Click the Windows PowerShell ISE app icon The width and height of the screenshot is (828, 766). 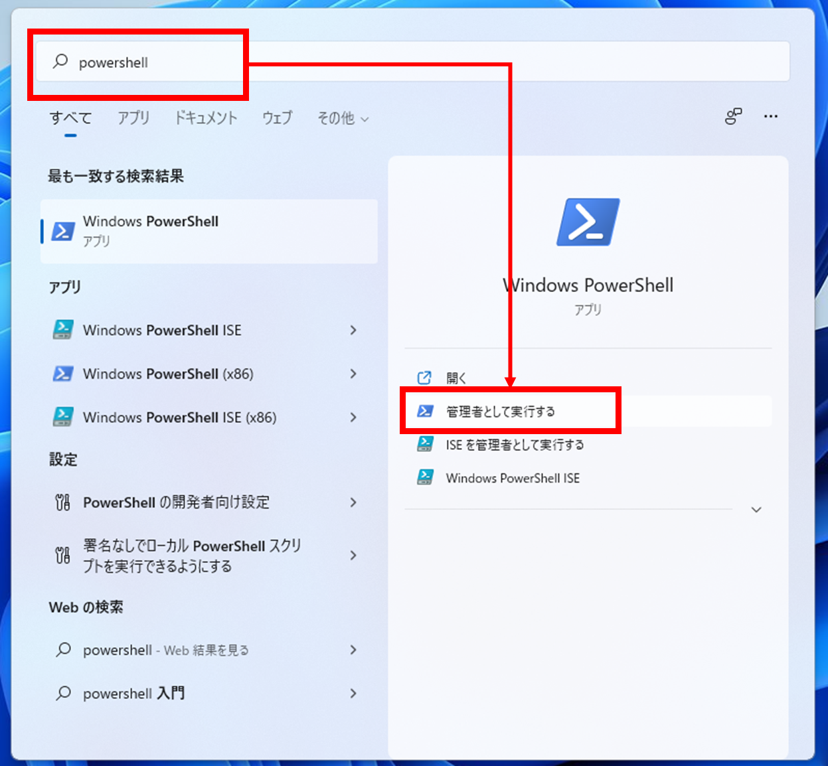[63, 330]
